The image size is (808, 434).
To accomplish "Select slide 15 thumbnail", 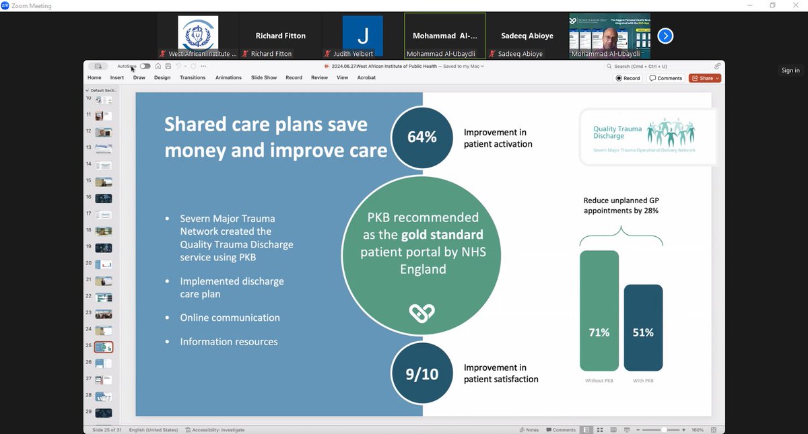I will (104, 182).
